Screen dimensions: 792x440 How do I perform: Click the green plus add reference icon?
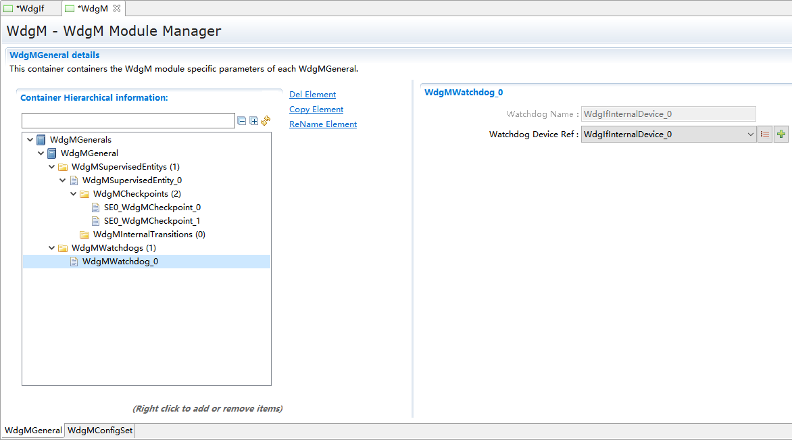[781, 135]
